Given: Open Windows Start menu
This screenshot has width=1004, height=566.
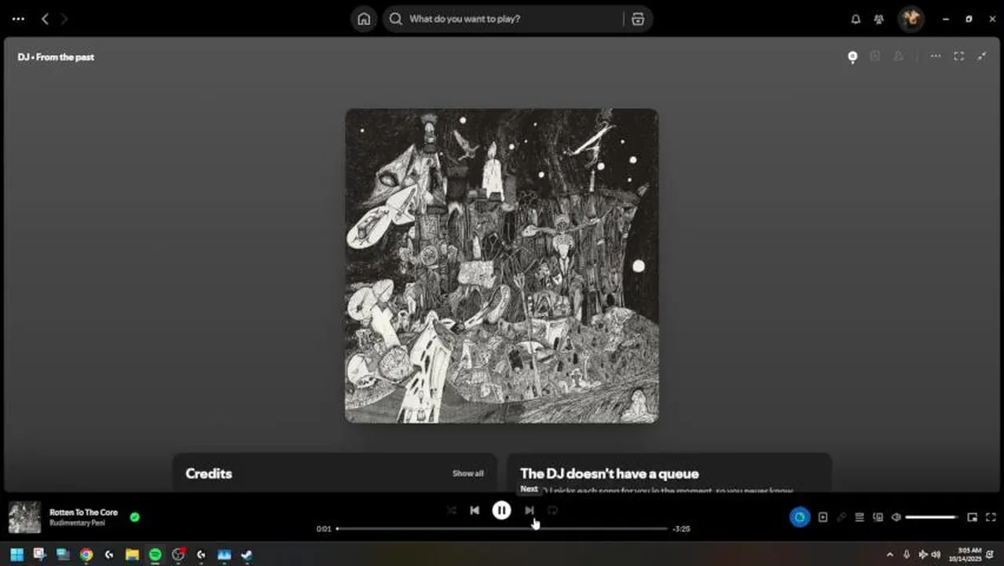Looking at the screenshot, I should pyautogui.click(x=16, y=554).
